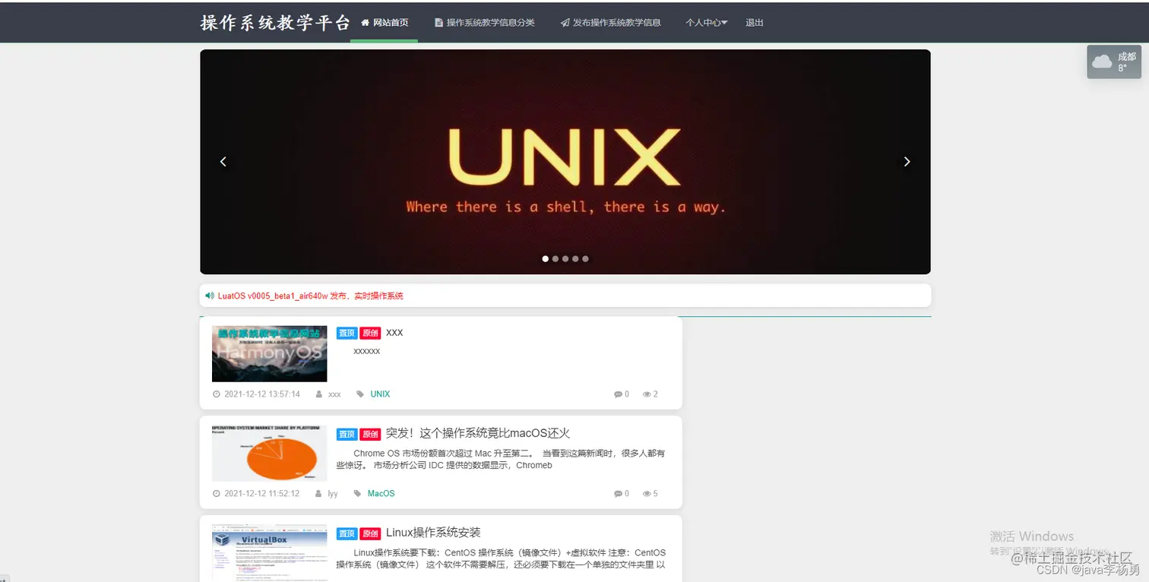Open the market share pie chart thumbnail
Image resolution: width=1149 pixels, height=582 pixels.
[x=269, y=453]
